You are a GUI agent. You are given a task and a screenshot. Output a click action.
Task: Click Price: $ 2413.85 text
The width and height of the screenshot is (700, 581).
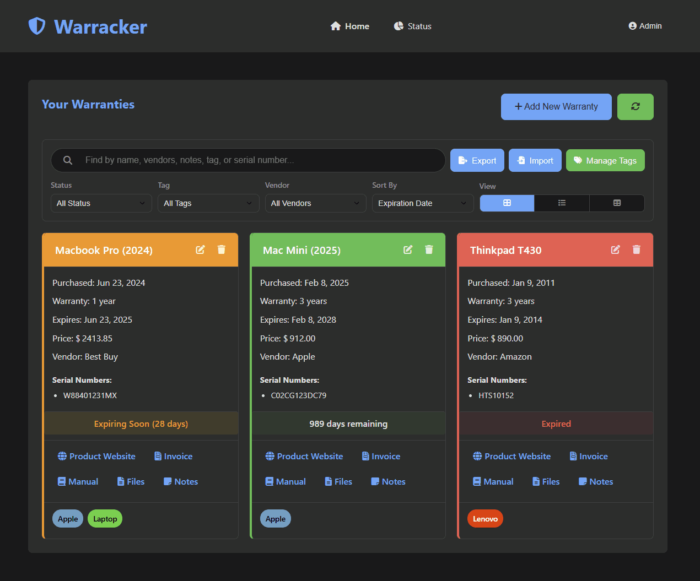[82, 338]
